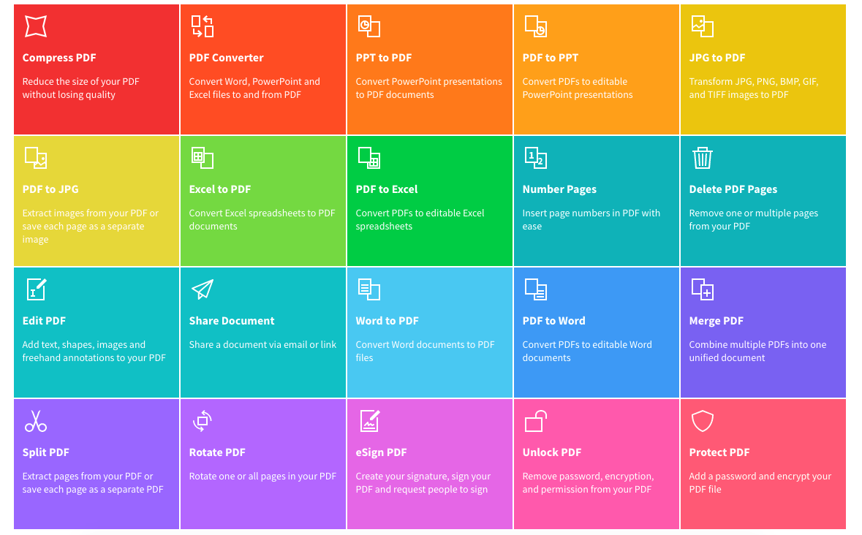Click 'Rotate one or all pages' description
Viewport: 862px width, 535px height.
[x=262, y=477]
